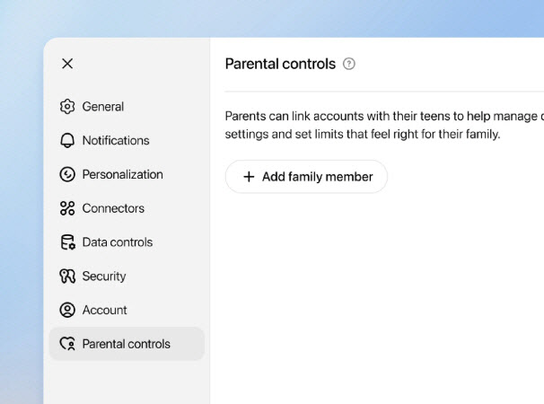Navigate to Security settings
The width and height of the screenshot is (544, 404).
104,277
